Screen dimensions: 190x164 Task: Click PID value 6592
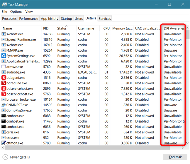tap(47, 56)
